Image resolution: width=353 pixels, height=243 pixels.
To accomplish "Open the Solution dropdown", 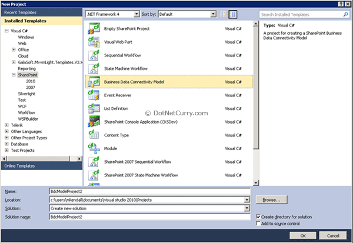I will (x=247, y=208).
